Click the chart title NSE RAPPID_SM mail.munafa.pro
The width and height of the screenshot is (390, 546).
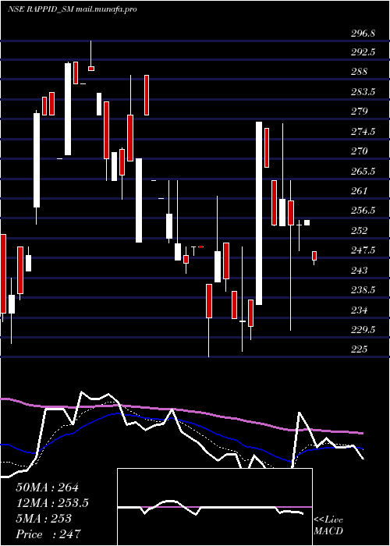point(72,9)
